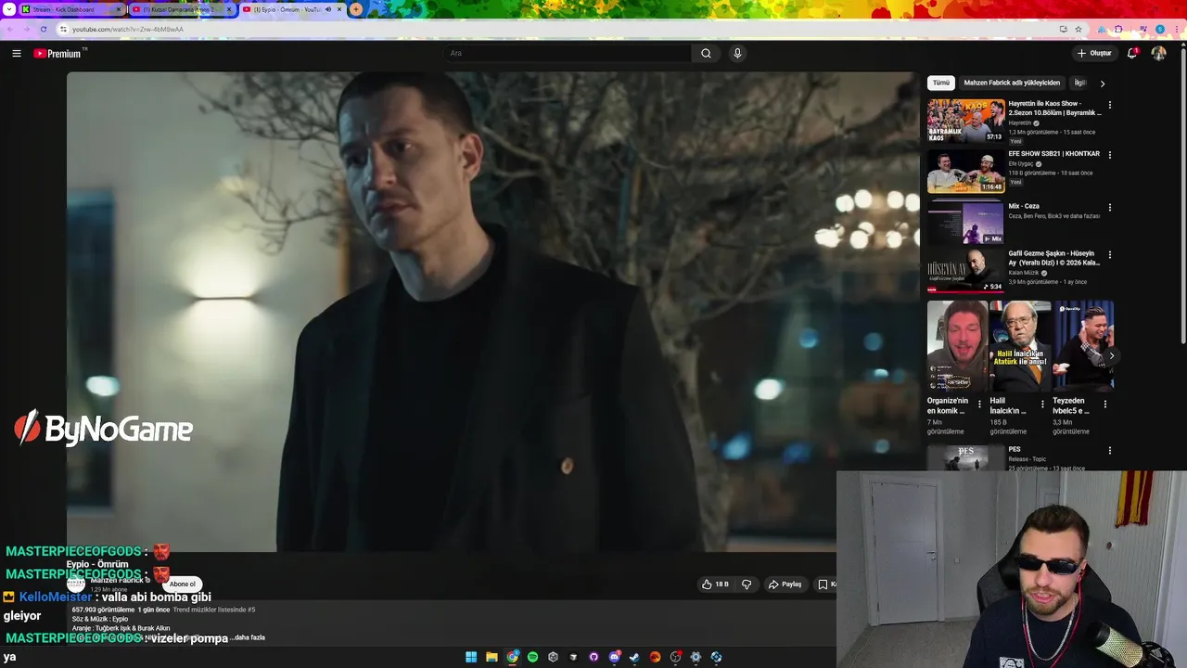Open EFE SHOW thumbnail

tap(965, 171)
